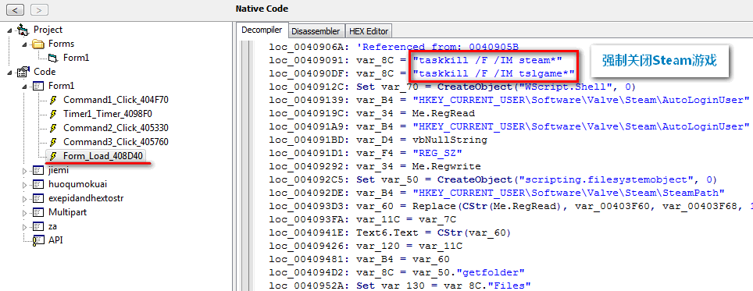This screenshot has width=753, height=291.
Task: Select the API tree item
Action: 55,240
